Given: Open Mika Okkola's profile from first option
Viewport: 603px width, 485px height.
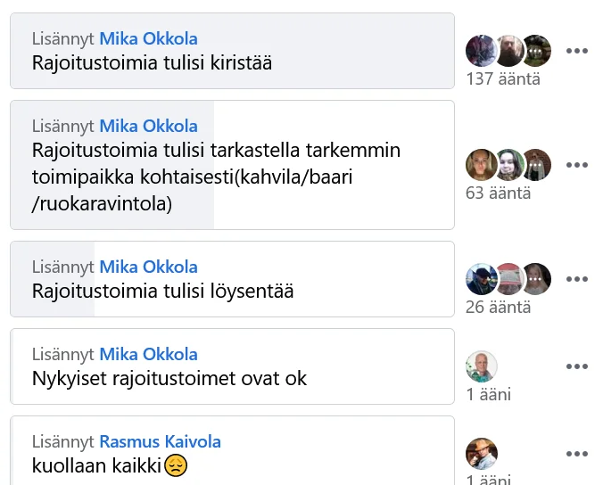Looking at the screenshot, I should [148, 38].
